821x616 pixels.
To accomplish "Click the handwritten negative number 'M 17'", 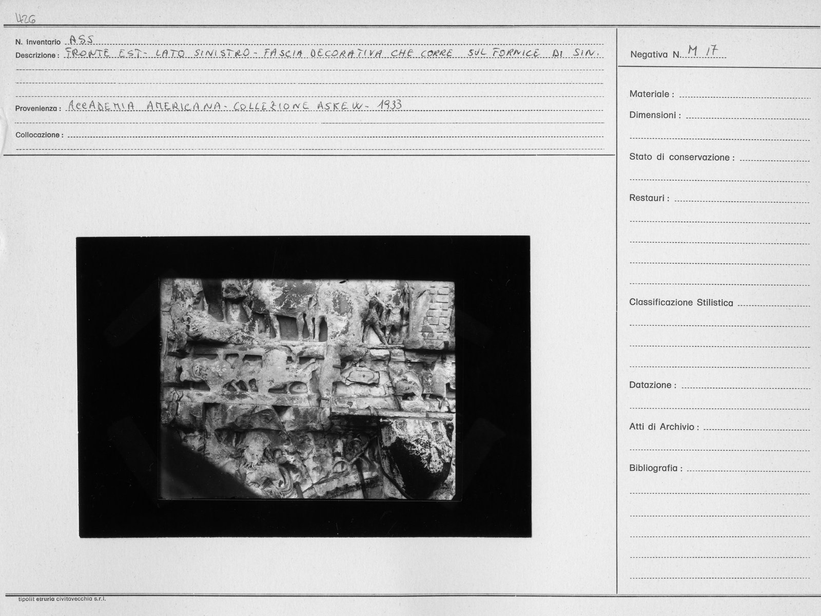I will (702, 51).
